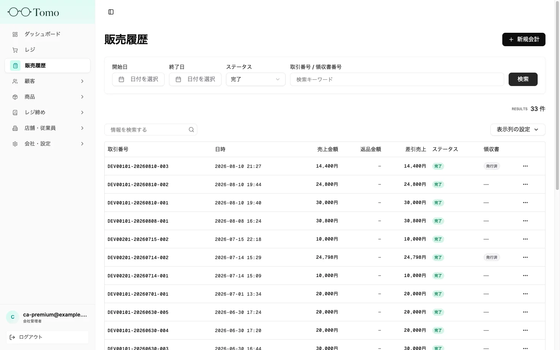Click the 検索 button
Image resolution: width=560 pixels, height=350 pixels.
523,79
